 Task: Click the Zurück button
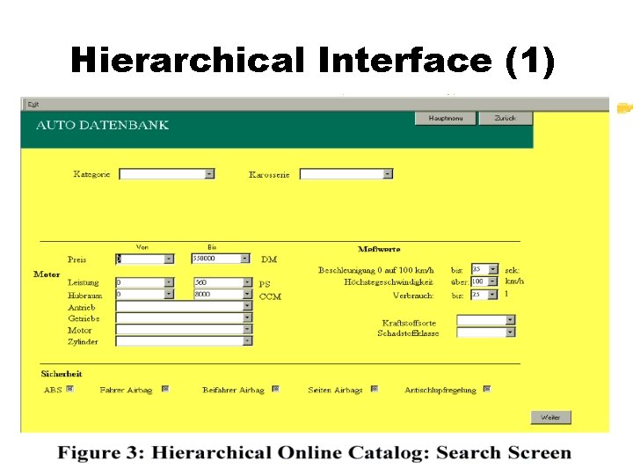pyautogui.click(x=506, y=119)
